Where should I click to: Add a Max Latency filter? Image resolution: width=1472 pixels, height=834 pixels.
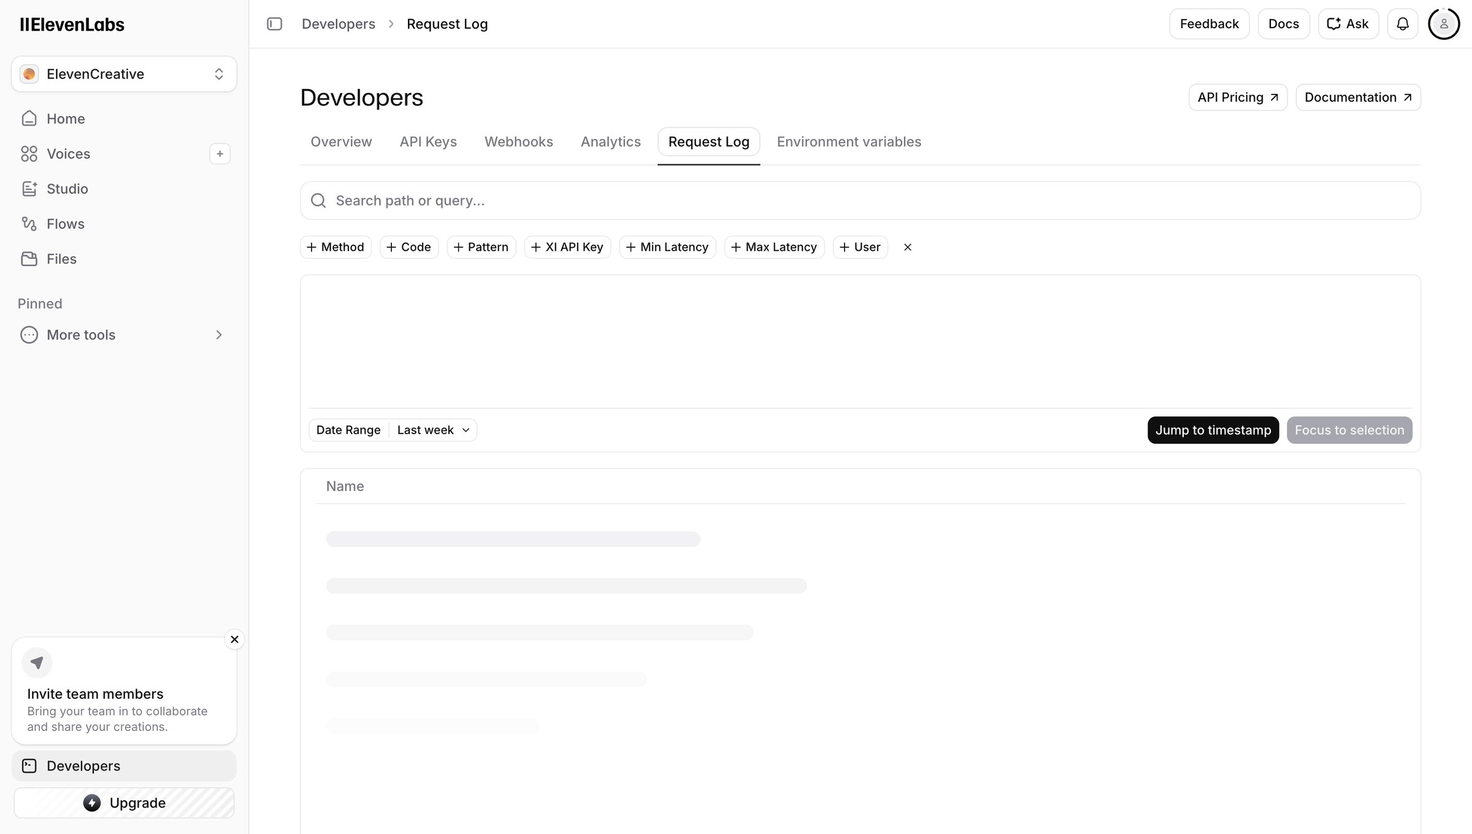(x=775, y=247)
